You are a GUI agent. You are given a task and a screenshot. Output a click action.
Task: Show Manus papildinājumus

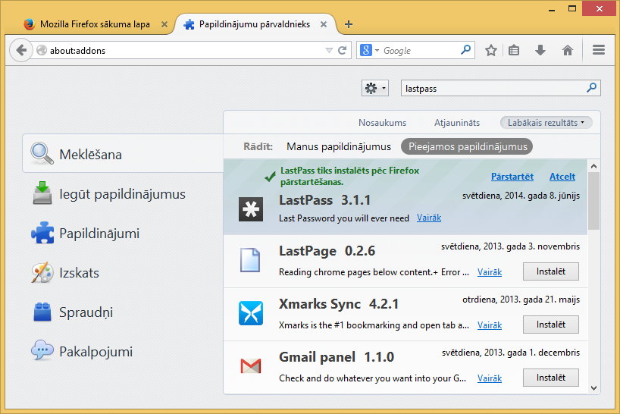point(339,146)
